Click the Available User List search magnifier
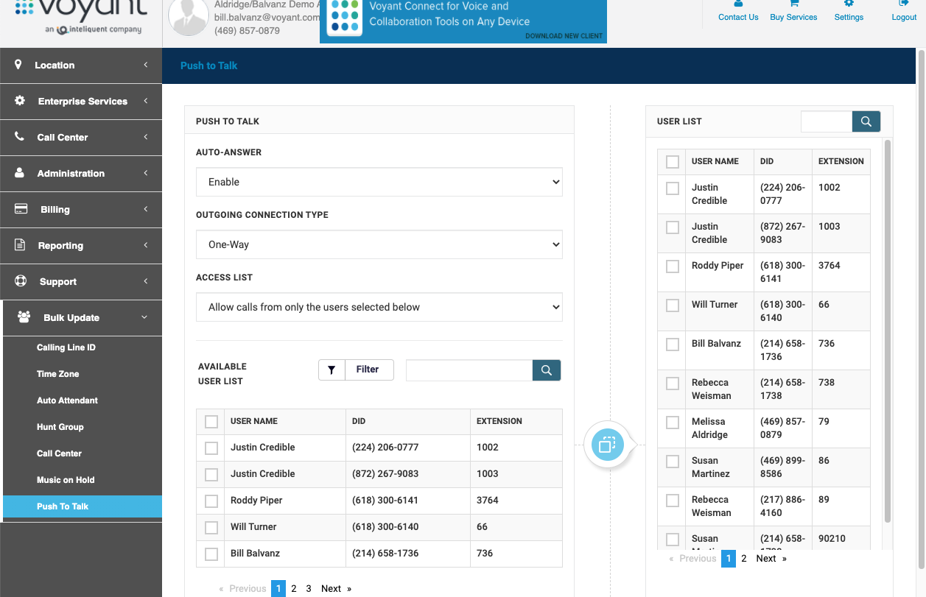The height and width of the screenshot is (597, 926). (546, 370)
